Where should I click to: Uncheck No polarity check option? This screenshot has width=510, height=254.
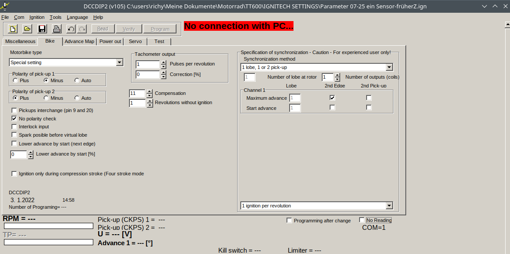coord(15,119)
